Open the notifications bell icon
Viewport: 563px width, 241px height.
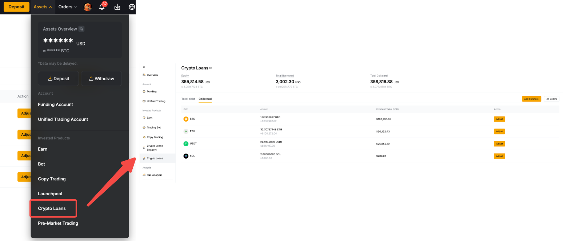102,7
